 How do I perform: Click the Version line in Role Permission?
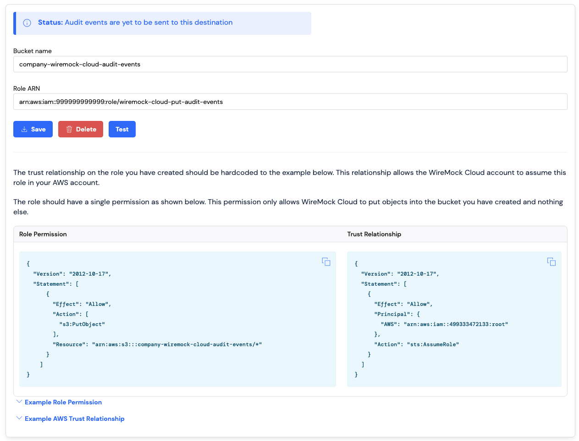[72, 274]
